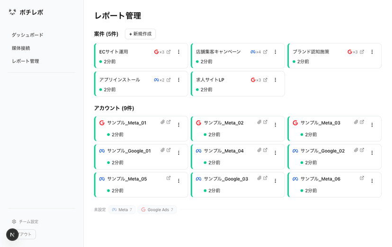The height and width of the screenshot is (247, 392).
Task: Open external link for サンプル_Meta_02
Action: tap(265, 122)
